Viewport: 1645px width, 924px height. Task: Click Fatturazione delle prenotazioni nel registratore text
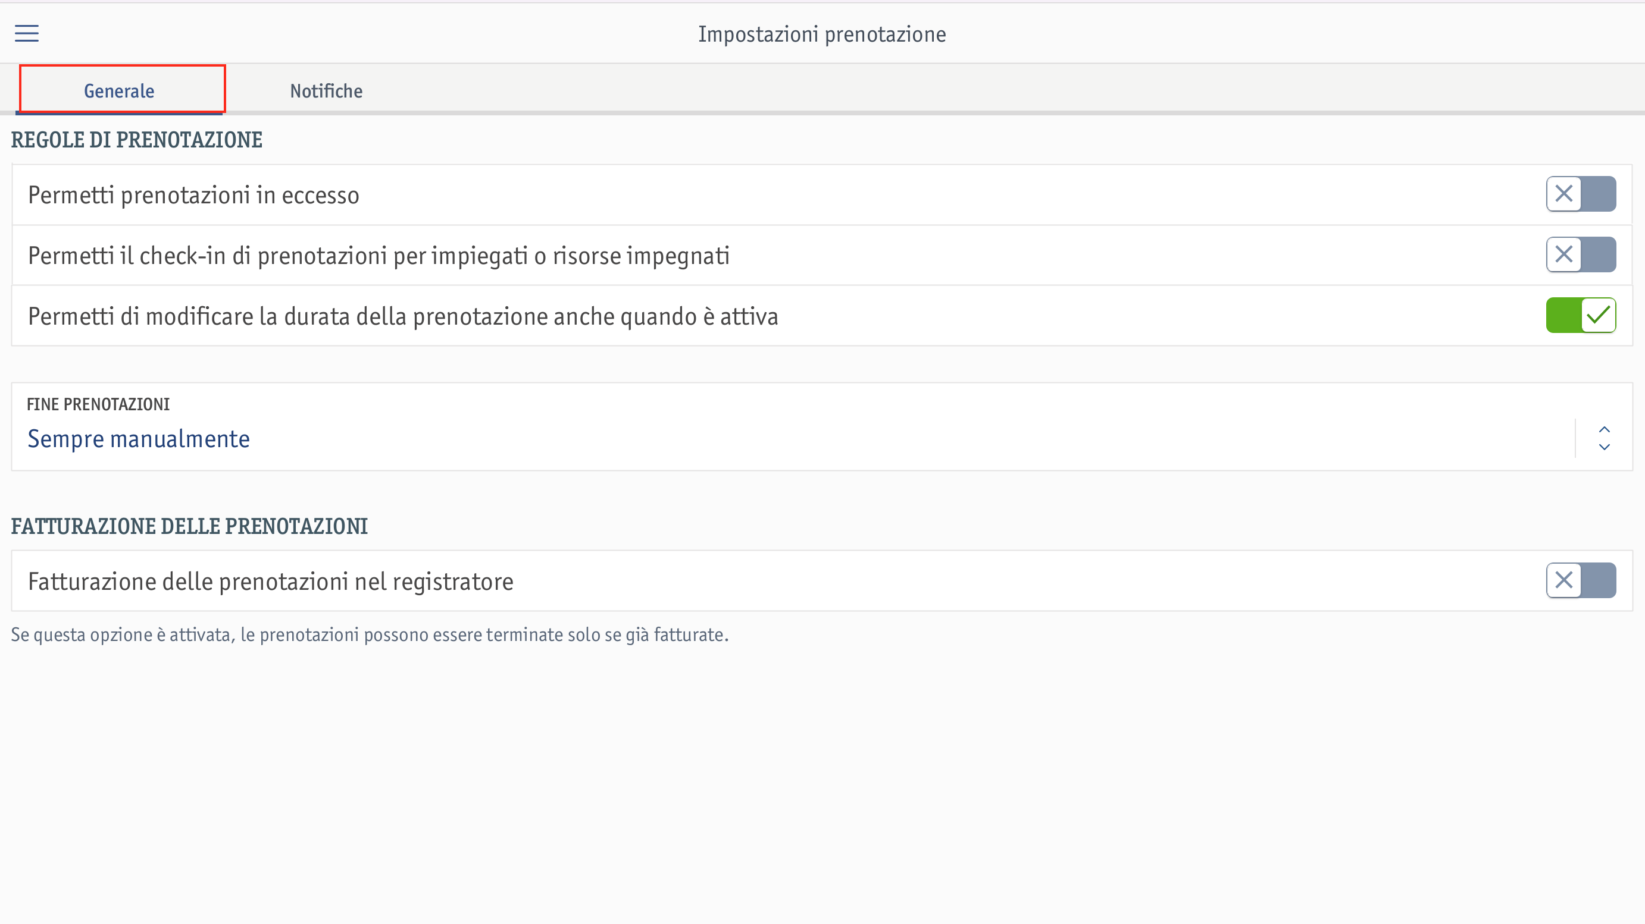[271, 582]
